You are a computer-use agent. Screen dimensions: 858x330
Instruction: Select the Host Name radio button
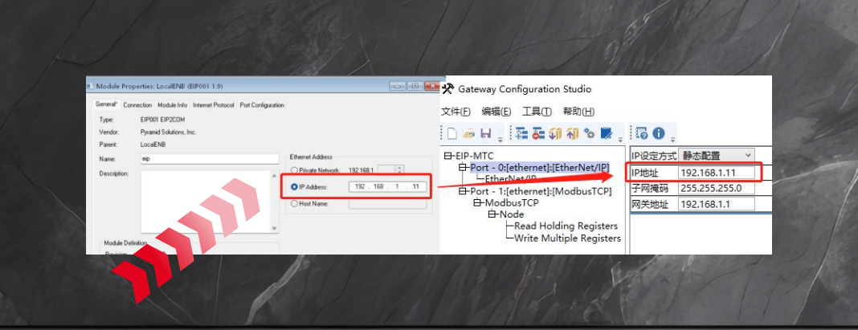coord(294,204)
